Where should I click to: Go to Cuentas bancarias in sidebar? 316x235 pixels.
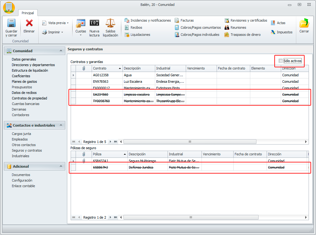[x=26, y=104]
